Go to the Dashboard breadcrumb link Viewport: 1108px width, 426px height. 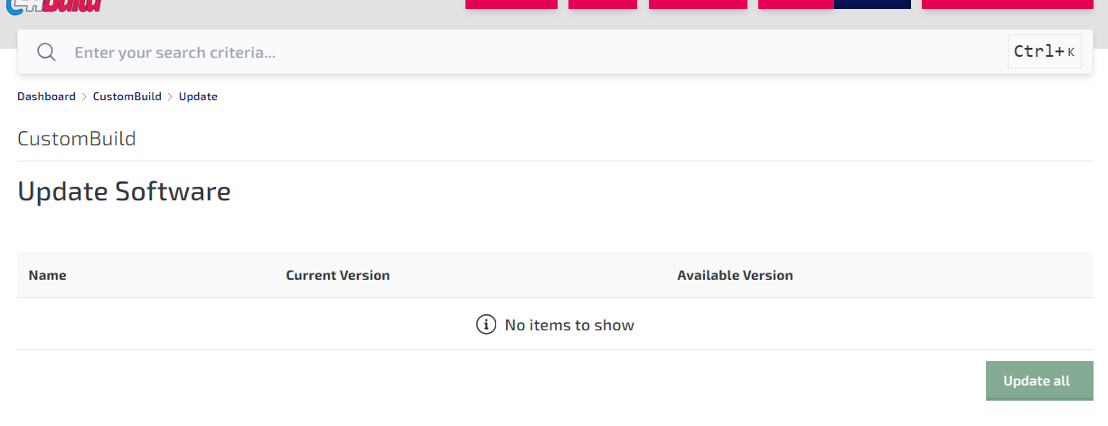point(46,97)
